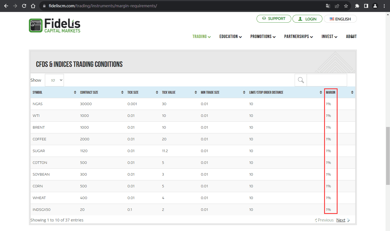Bookmark this page with the star icon
The image size is (390, 231).
click(346, 6)
